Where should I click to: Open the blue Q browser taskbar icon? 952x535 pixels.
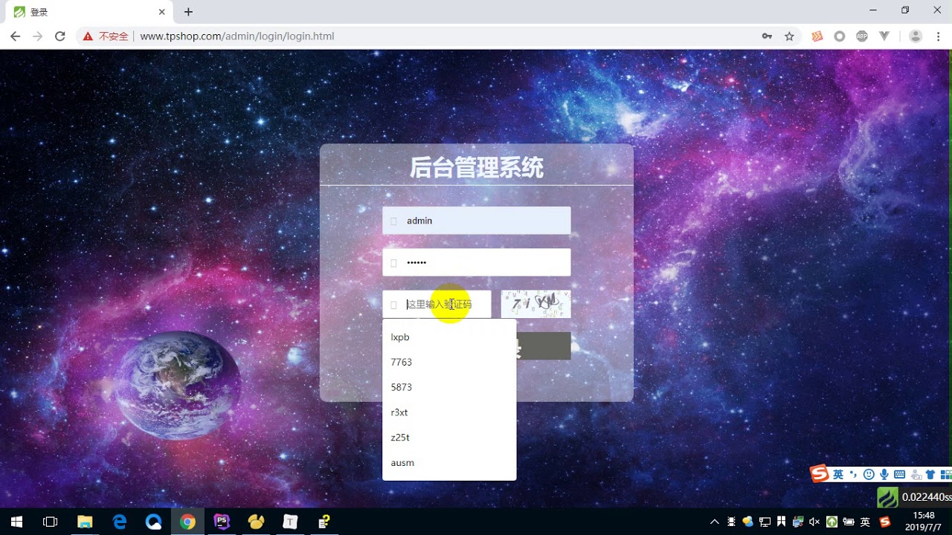click(153, 522)
